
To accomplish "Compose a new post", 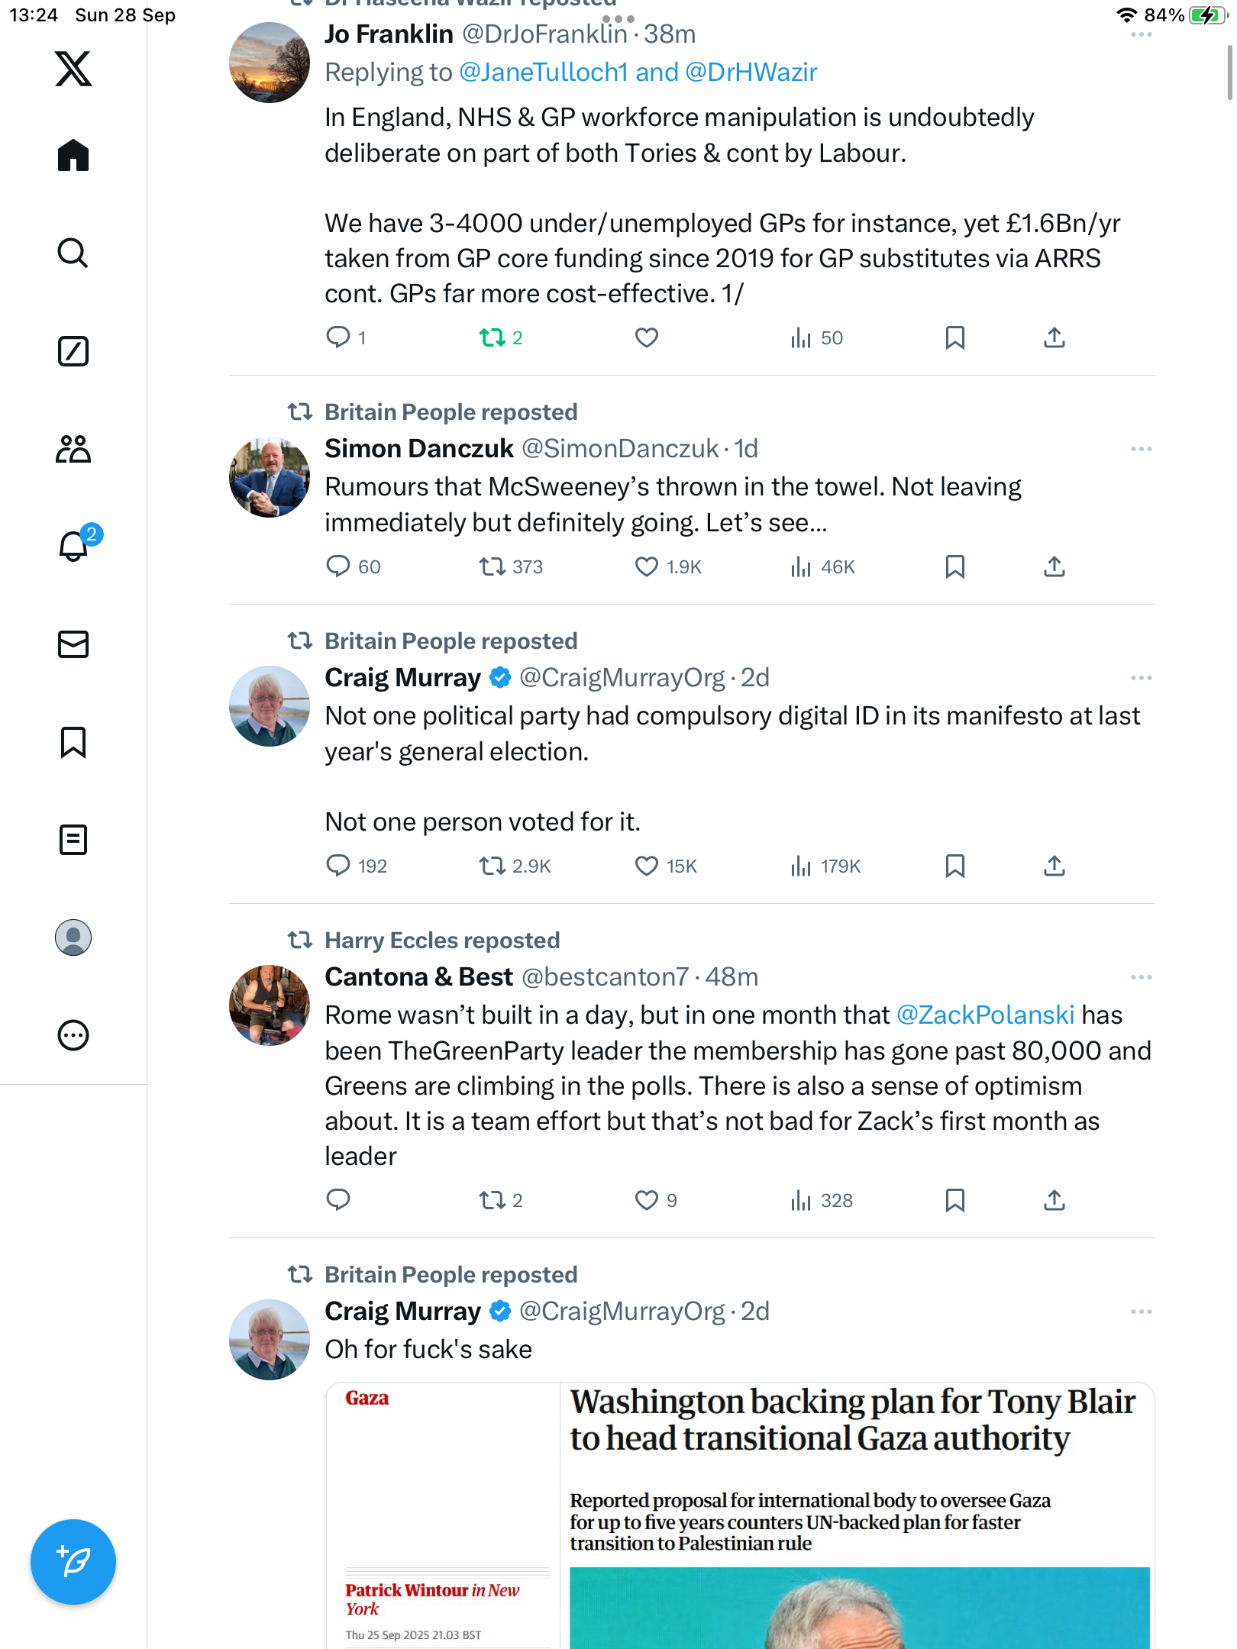I will click(x=73, y=1562).
